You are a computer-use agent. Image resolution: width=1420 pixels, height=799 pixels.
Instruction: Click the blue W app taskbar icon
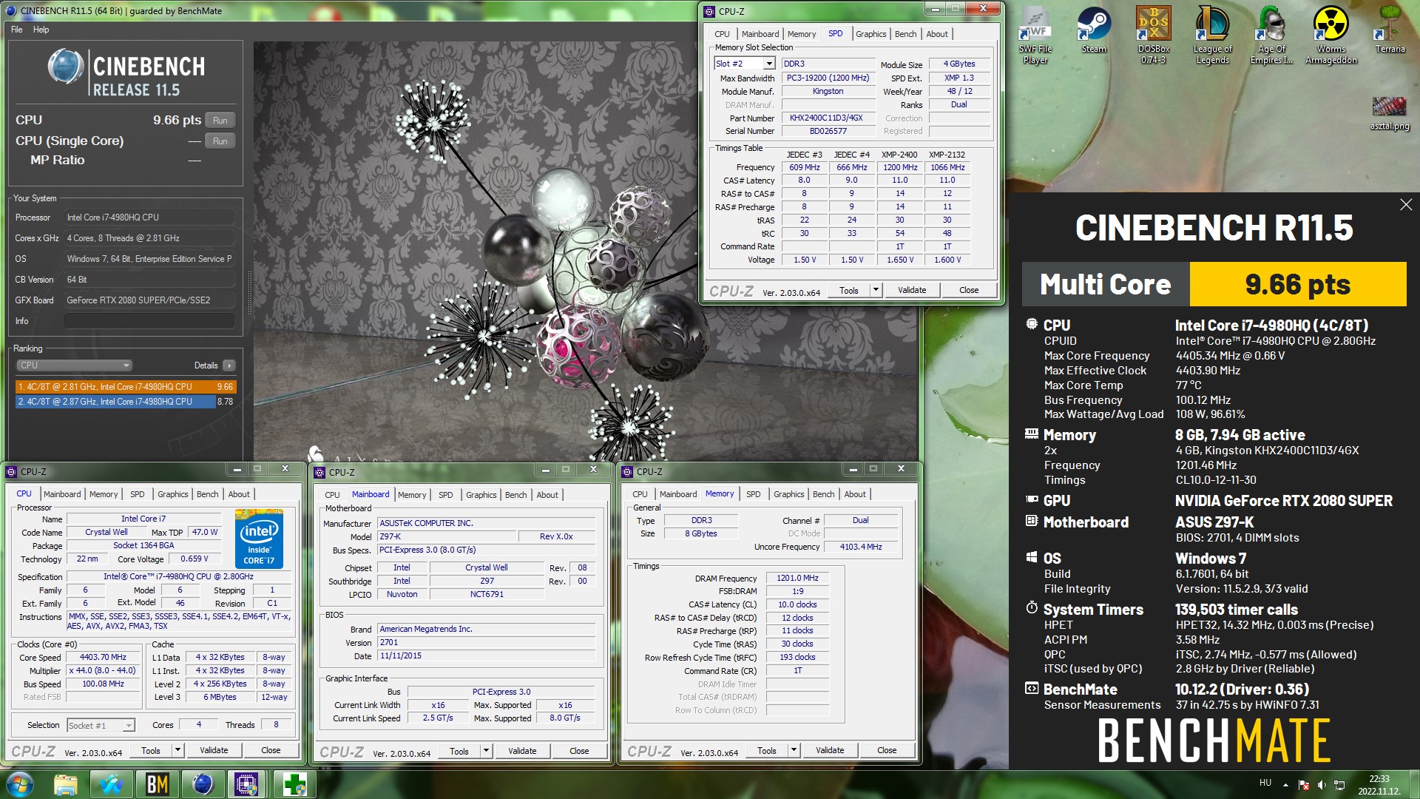coord(112,784)
